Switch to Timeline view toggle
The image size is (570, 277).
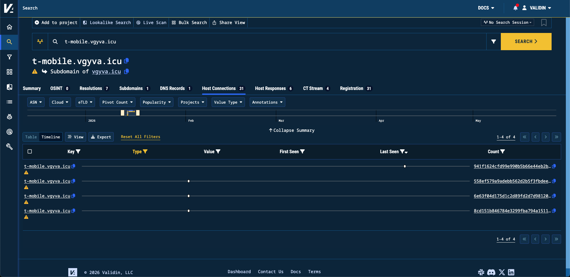coord(51,137)
